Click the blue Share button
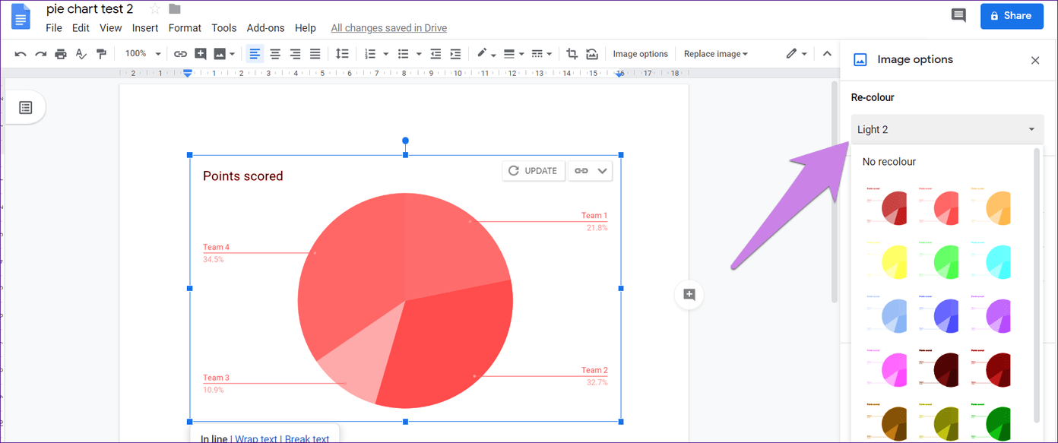The height and width of the screenshot is (443, 1058). coord(1012,15)
